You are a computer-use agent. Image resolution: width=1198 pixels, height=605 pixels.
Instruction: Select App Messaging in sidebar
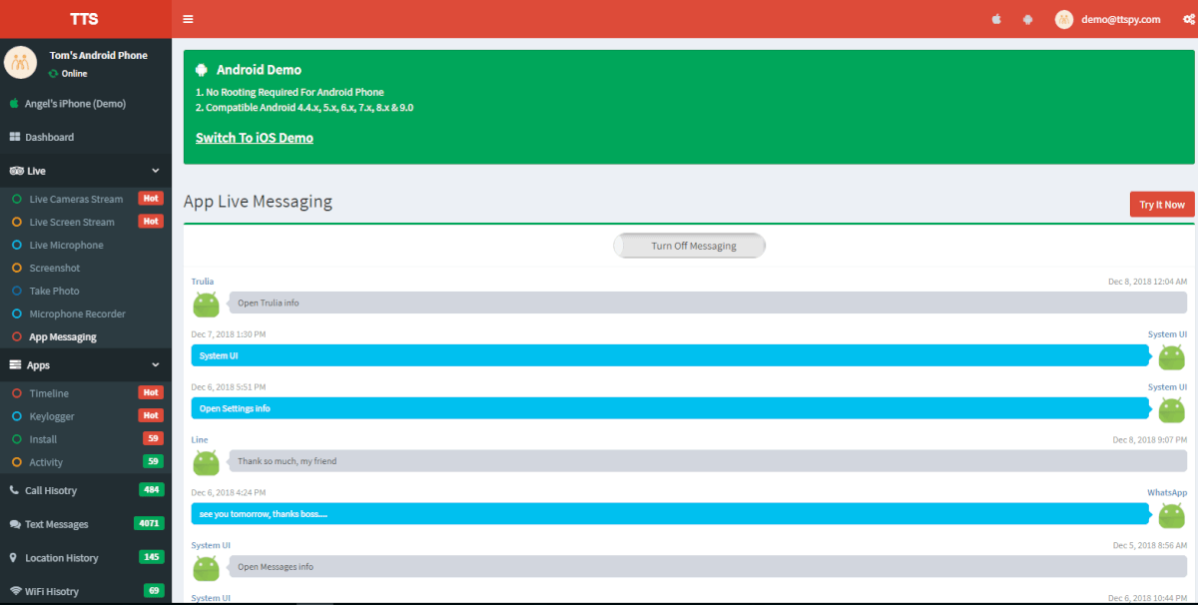[x=63, y=337]
